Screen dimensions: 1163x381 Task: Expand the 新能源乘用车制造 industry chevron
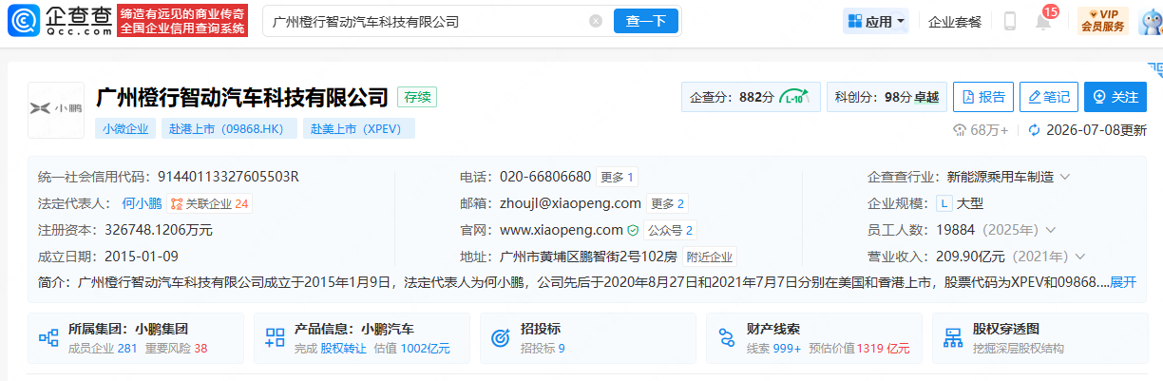click(1064, 177)
